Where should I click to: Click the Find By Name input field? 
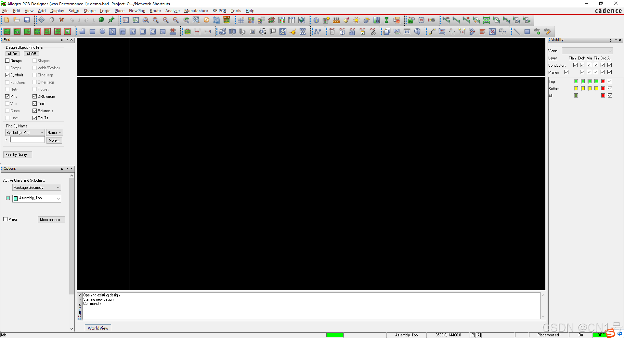[x=27, y=140]
